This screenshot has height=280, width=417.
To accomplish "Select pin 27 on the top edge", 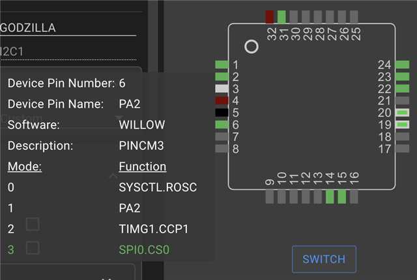I will (x=330, y=17).
